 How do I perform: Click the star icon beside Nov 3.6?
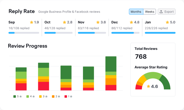[98, 22]
